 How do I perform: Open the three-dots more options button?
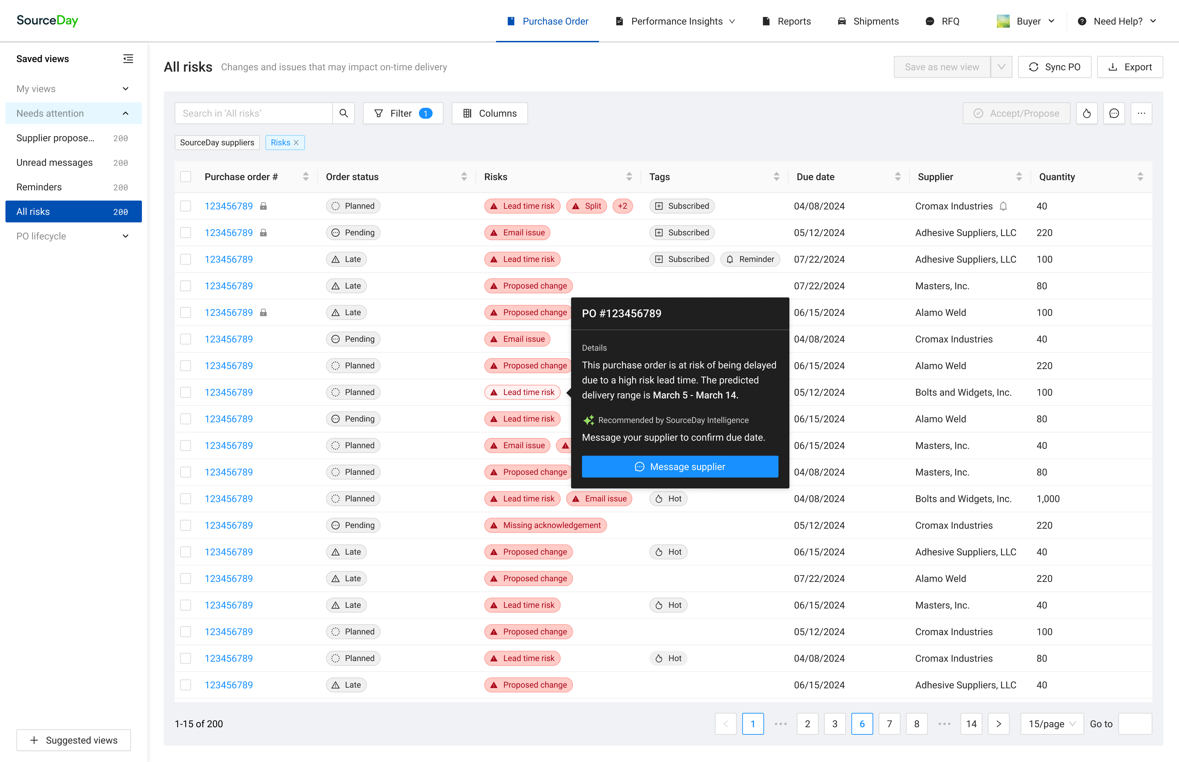(x=1141, y=113)
